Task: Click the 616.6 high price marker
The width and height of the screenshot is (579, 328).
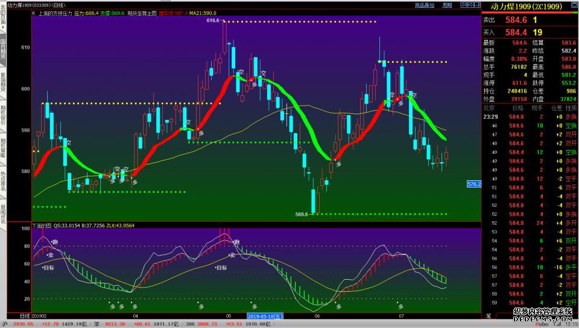Action: tap(213, 20)
